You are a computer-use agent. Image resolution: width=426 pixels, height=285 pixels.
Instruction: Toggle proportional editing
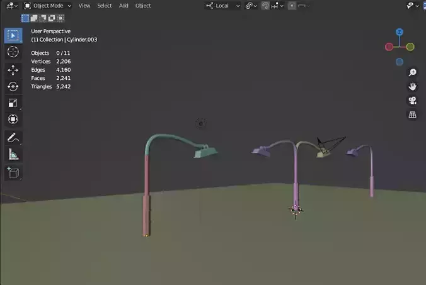pos(292,6)
